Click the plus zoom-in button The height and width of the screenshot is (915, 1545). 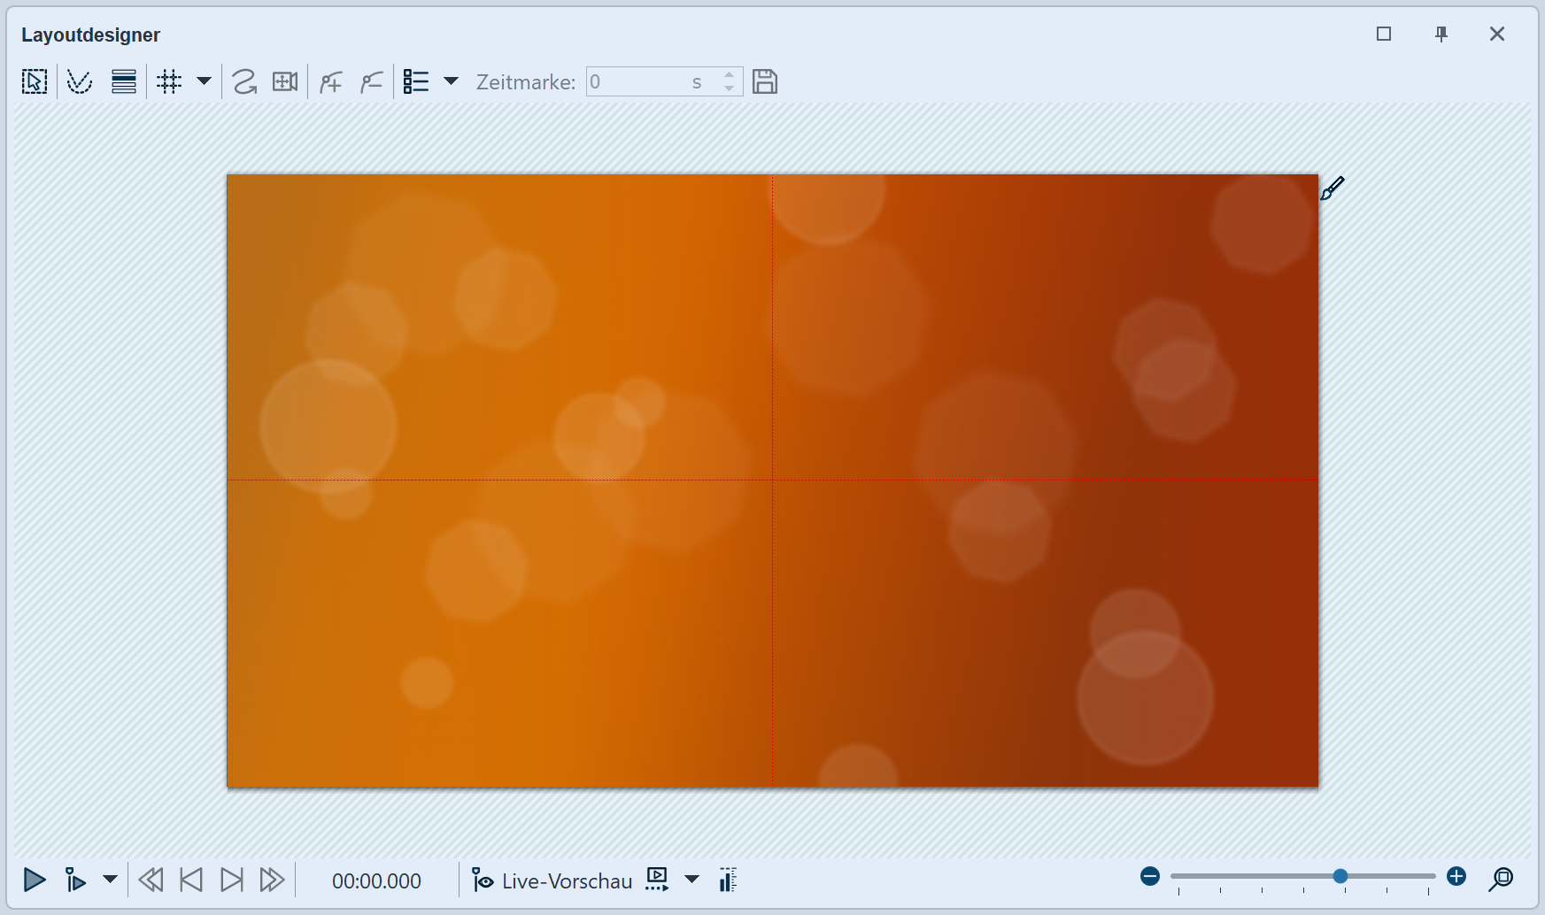(1456, 876)
